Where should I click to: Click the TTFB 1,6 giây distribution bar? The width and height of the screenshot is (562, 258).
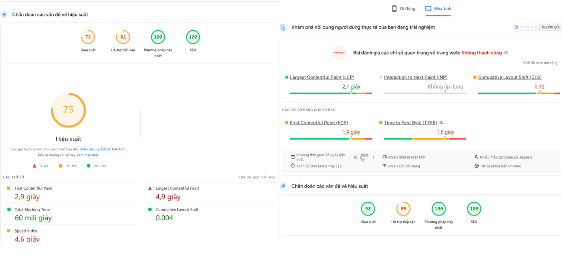click(x=425, y=139)
